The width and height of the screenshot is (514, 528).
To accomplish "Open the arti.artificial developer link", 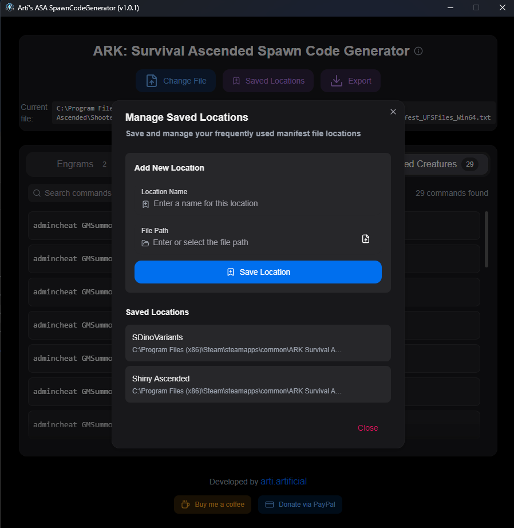I will pyautogui.click(x=283, y=482).
